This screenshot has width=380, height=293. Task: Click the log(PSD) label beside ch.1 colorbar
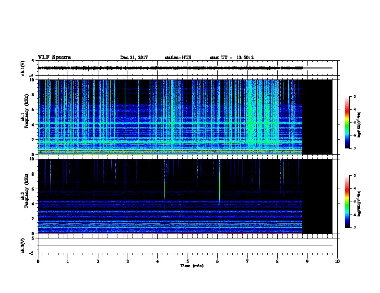[x=359, y=124]
